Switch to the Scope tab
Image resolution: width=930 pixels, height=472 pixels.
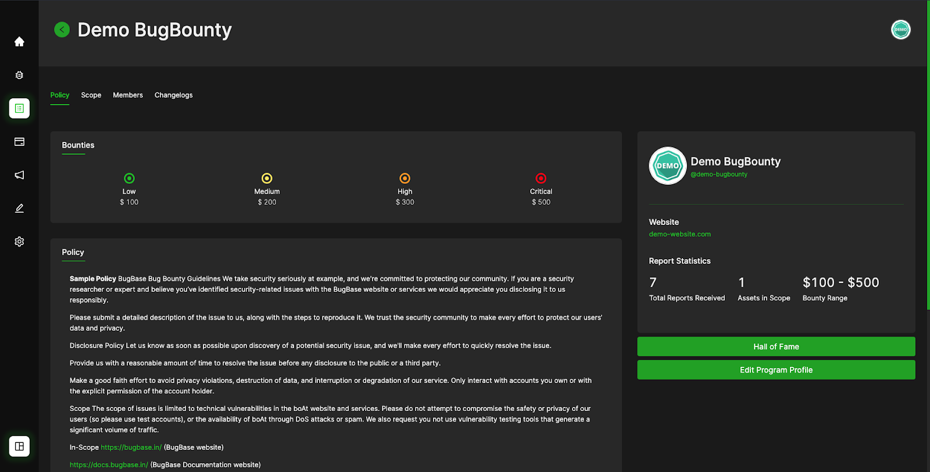pyautogui.click(x=91, y=95)
